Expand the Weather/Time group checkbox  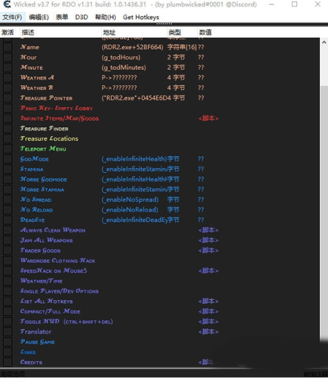tap(8, 281)
